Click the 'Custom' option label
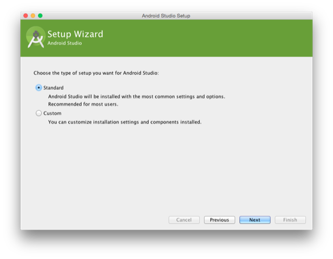The width and height of the screenshot is (333, 259). click(x=52, y=113)
